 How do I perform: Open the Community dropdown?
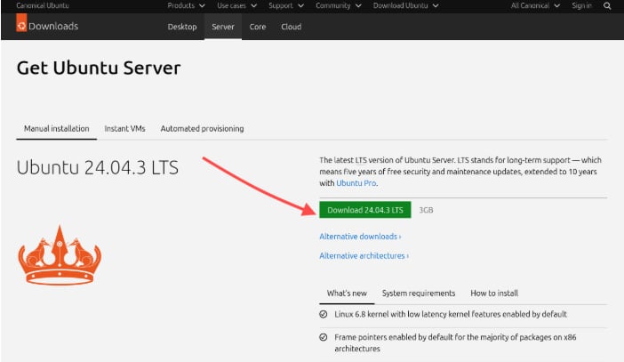click(337, 5)
